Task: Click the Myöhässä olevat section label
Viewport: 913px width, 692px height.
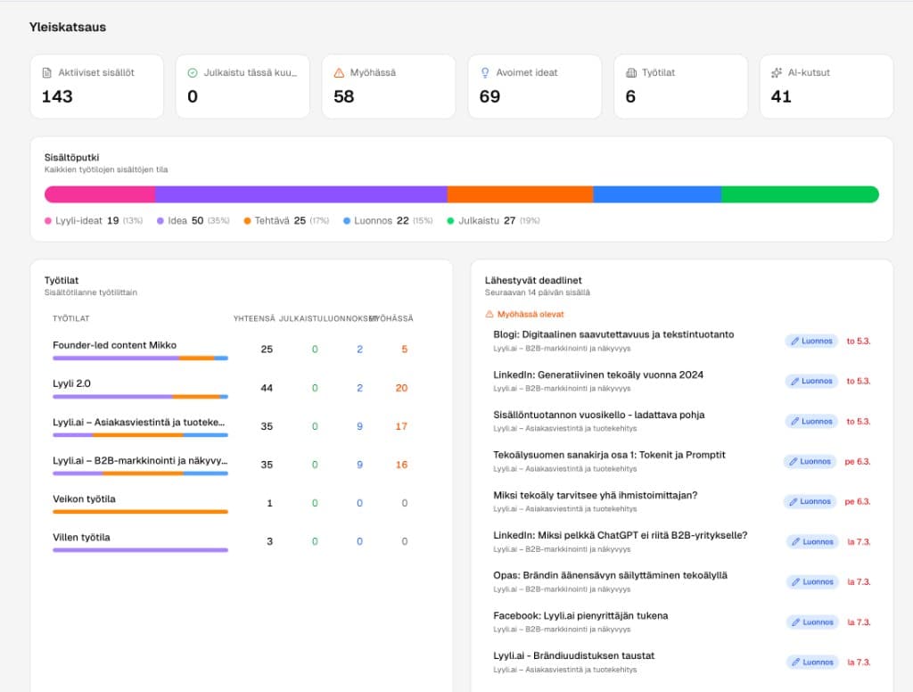Action: coord(531,315)
